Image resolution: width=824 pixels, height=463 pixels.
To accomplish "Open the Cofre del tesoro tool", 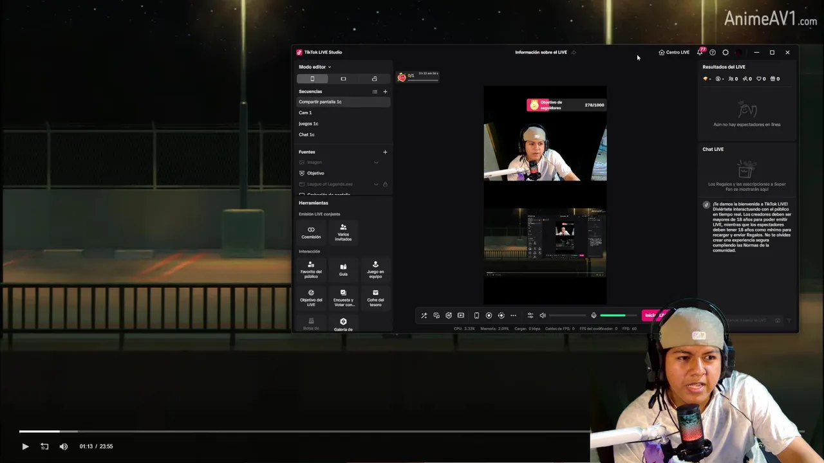I will (x=375, y=298).
